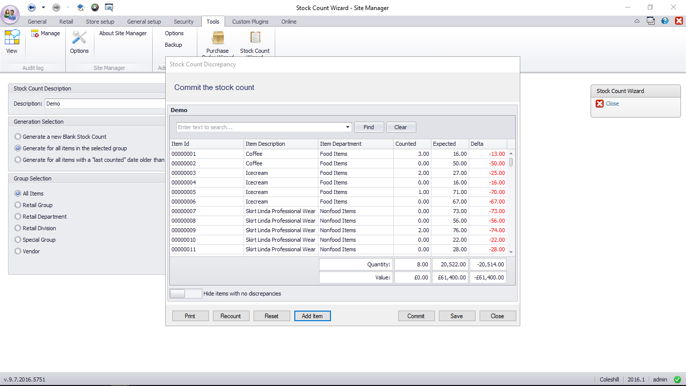The height and width of the screenshot is (386, 686).
Task: Select Generate a new Blank Stock Count
Action: 18,137
